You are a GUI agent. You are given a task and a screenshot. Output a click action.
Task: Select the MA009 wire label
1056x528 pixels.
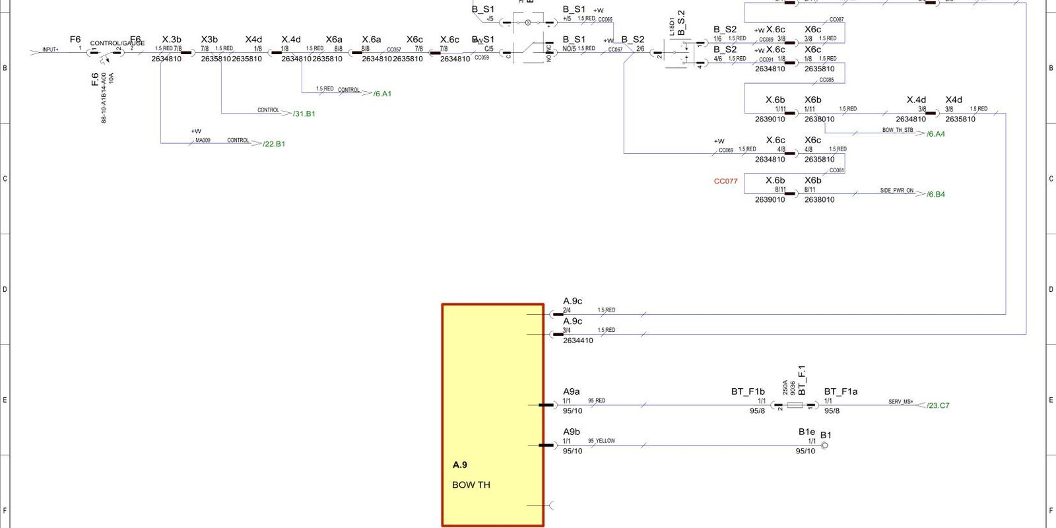coord(203,140)
